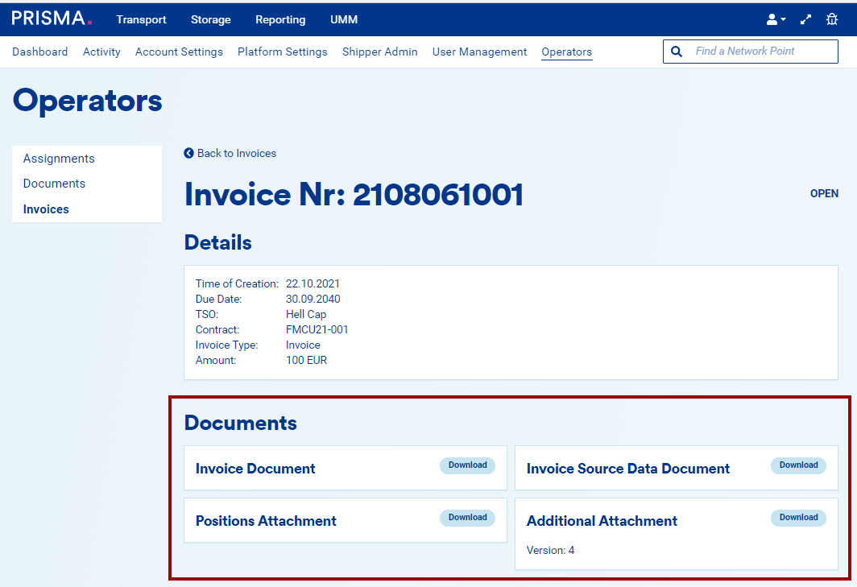Go to the Dashboard tab
Image resolution: width=857 pixels, height=587 pixels.
pyautogui.click(x=40, y=52)
